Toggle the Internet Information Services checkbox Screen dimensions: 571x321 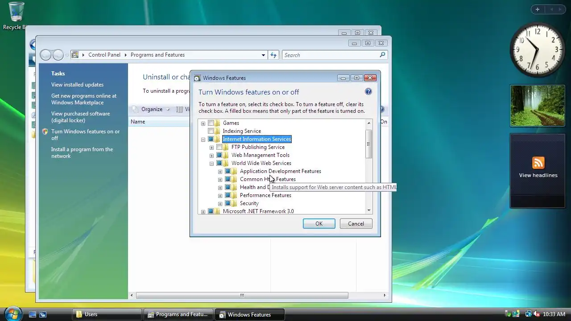point(211,139)
